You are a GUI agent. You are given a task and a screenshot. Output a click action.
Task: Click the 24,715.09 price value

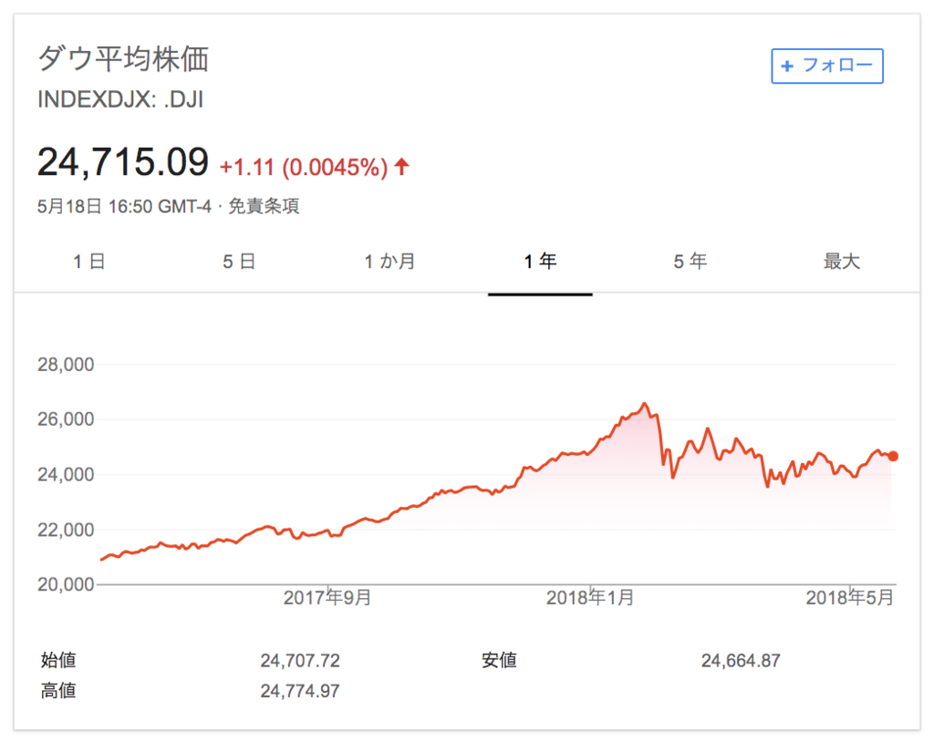coord(123,162)
